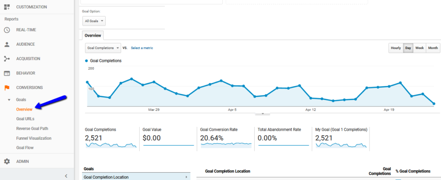This screenshot has width=441, height=180.
Task: Open Goal URLs in the sidebar
Action: 25,119
